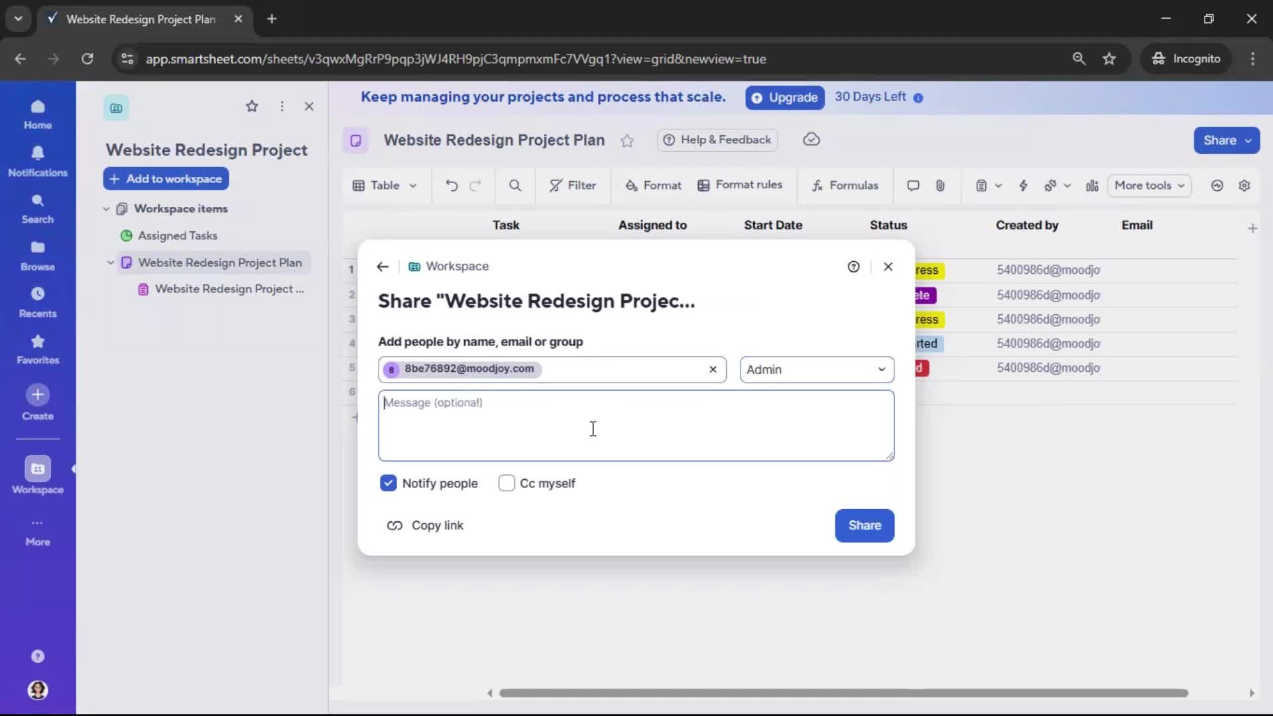
Task: Open the conversations comment icon
Action: coord(913,186)
